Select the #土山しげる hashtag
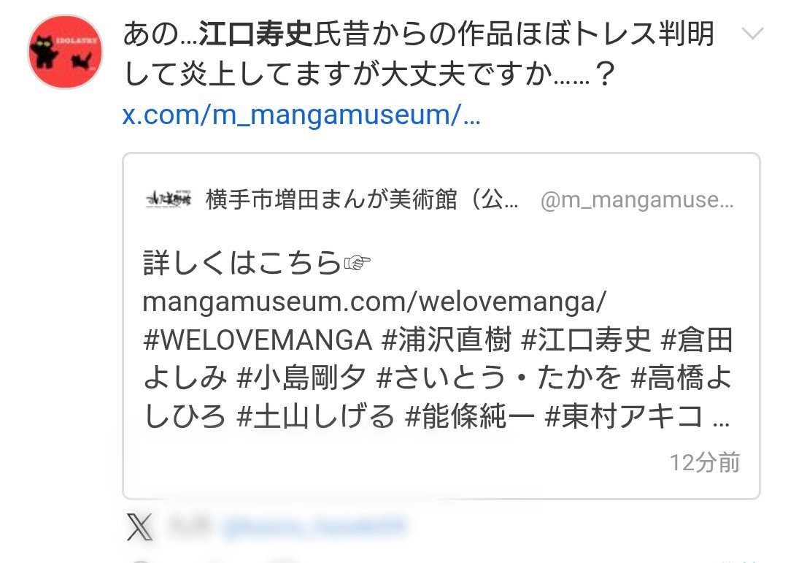 316,417
